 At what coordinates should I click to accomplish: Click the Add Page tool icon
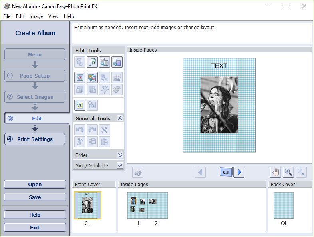pyautogui.click(x=92, y=62)
